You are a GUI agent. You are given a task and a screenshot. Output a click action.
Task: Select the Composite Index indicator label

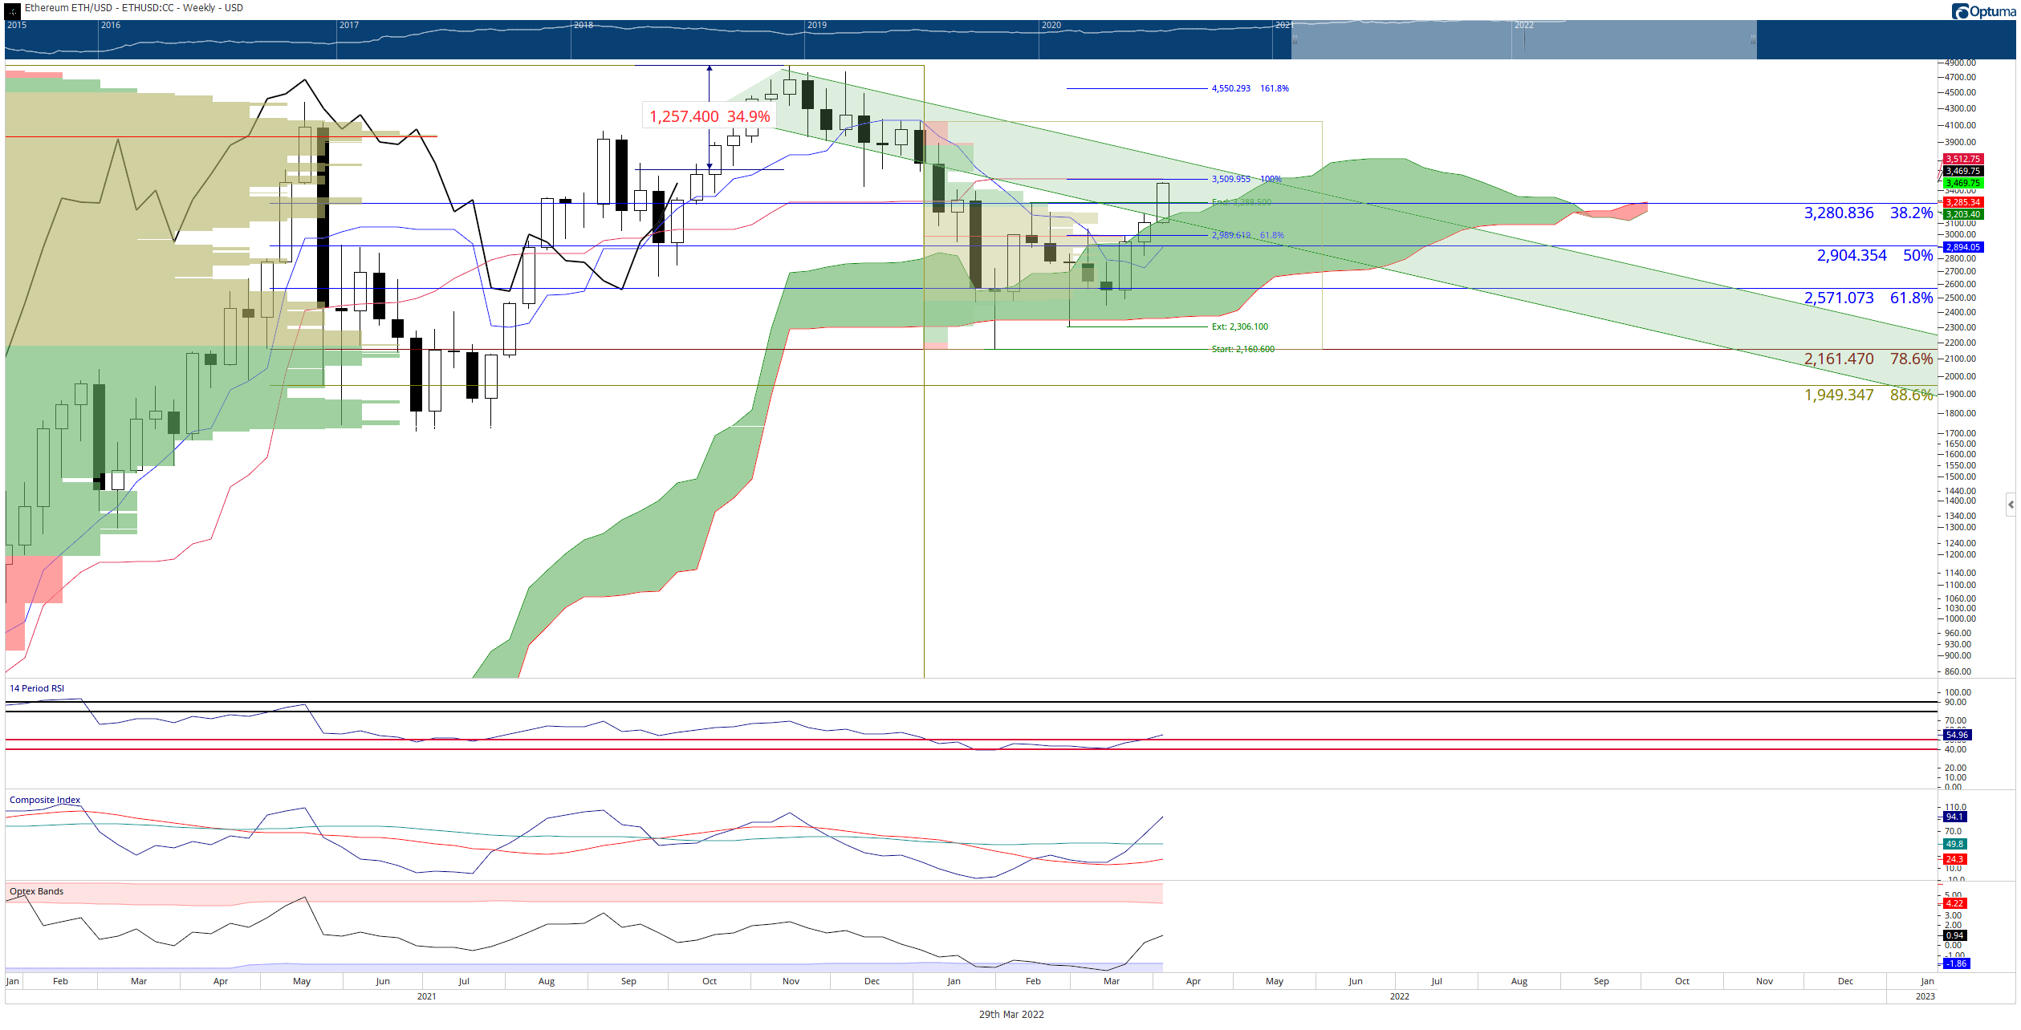click(45, 800)
